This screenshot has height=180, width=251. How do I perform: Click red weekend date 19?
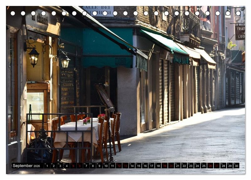pyautogui.click(x=164, y=166)
